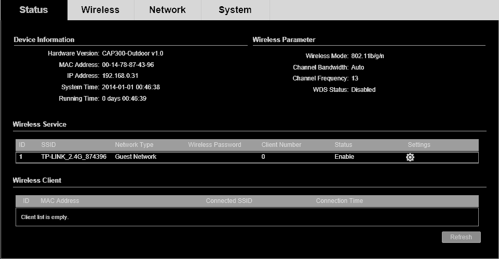Click the Wireless Password column header
Screen dimensions: 499x259
tap(215, 144)
